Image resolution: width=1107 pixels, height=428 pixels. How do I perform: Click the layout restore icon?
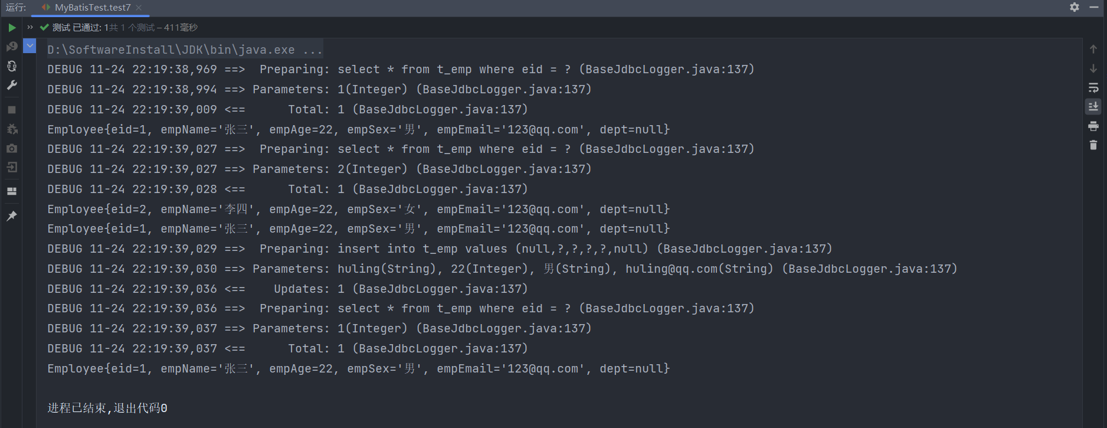click(x=12, y=191)
